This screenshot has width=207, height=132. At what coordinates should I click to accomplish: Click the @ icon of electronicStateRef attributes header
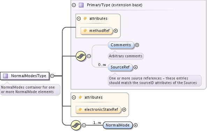[x=80, y=98]
